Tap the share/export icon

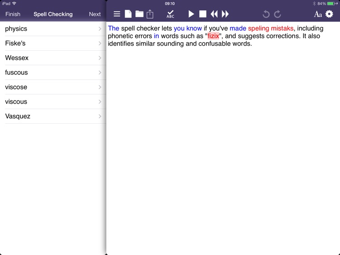(150, 14)
